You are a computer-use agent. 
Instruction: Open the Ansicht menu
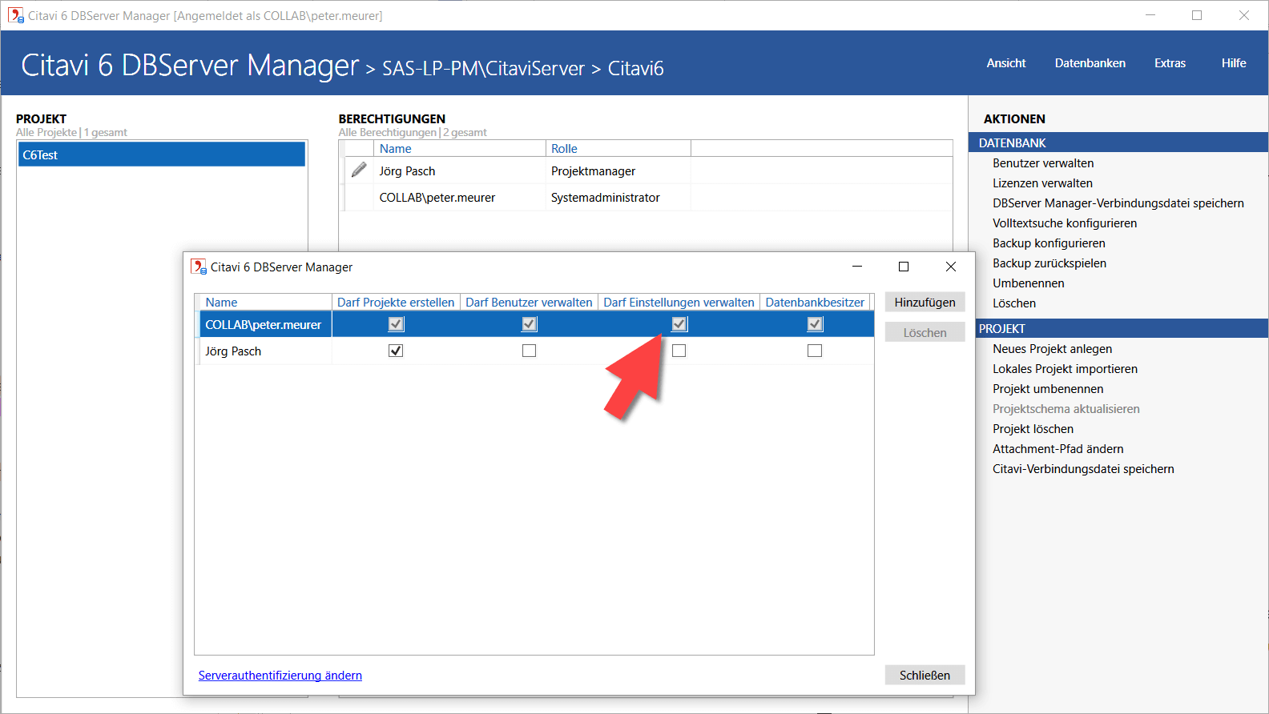point(1005,63)
